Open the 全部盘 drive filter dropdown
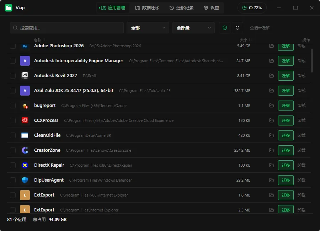The image size is (320, 231). [193, 28]
